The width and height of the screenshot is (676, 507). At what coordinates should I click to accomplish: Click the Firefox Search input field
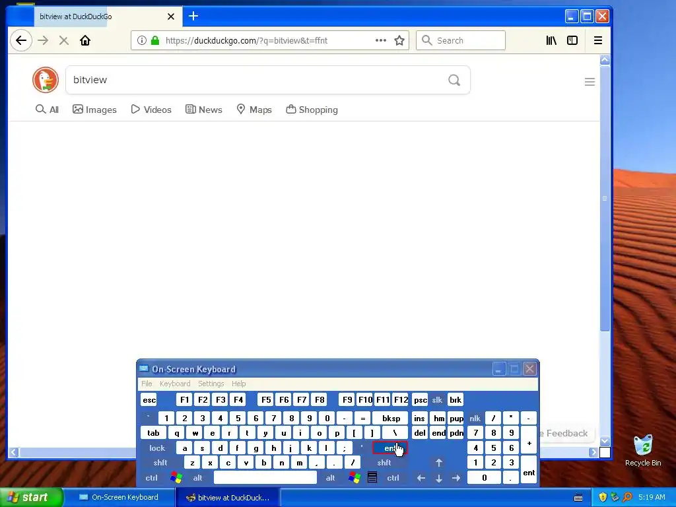(460, 40)
